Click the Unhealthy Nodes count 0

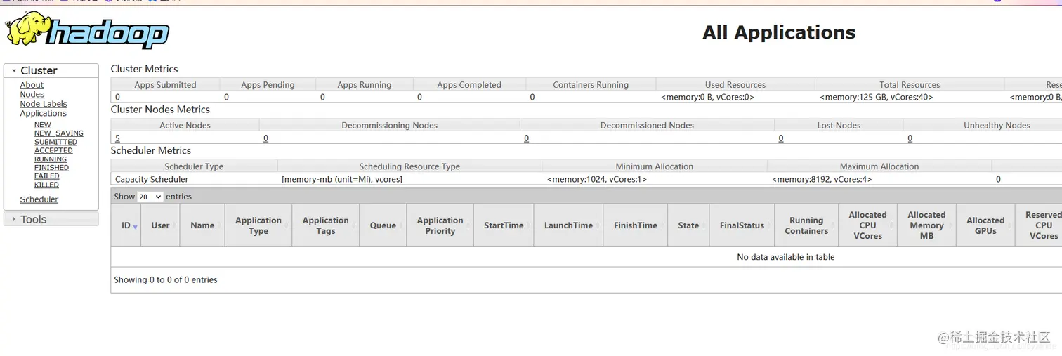(910, 138)
